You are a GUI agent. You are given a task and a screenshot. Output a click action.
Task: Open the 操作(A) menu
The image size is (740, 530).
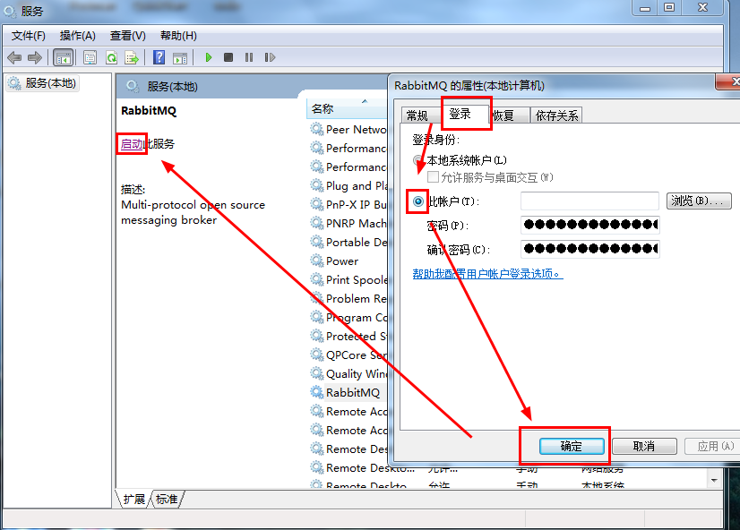click(x=77, y=36)
